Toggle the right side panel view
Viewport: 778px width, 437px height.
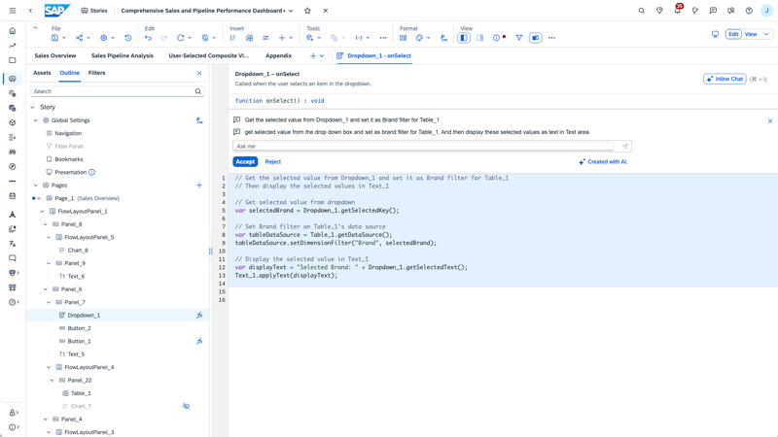pos(480,38)
